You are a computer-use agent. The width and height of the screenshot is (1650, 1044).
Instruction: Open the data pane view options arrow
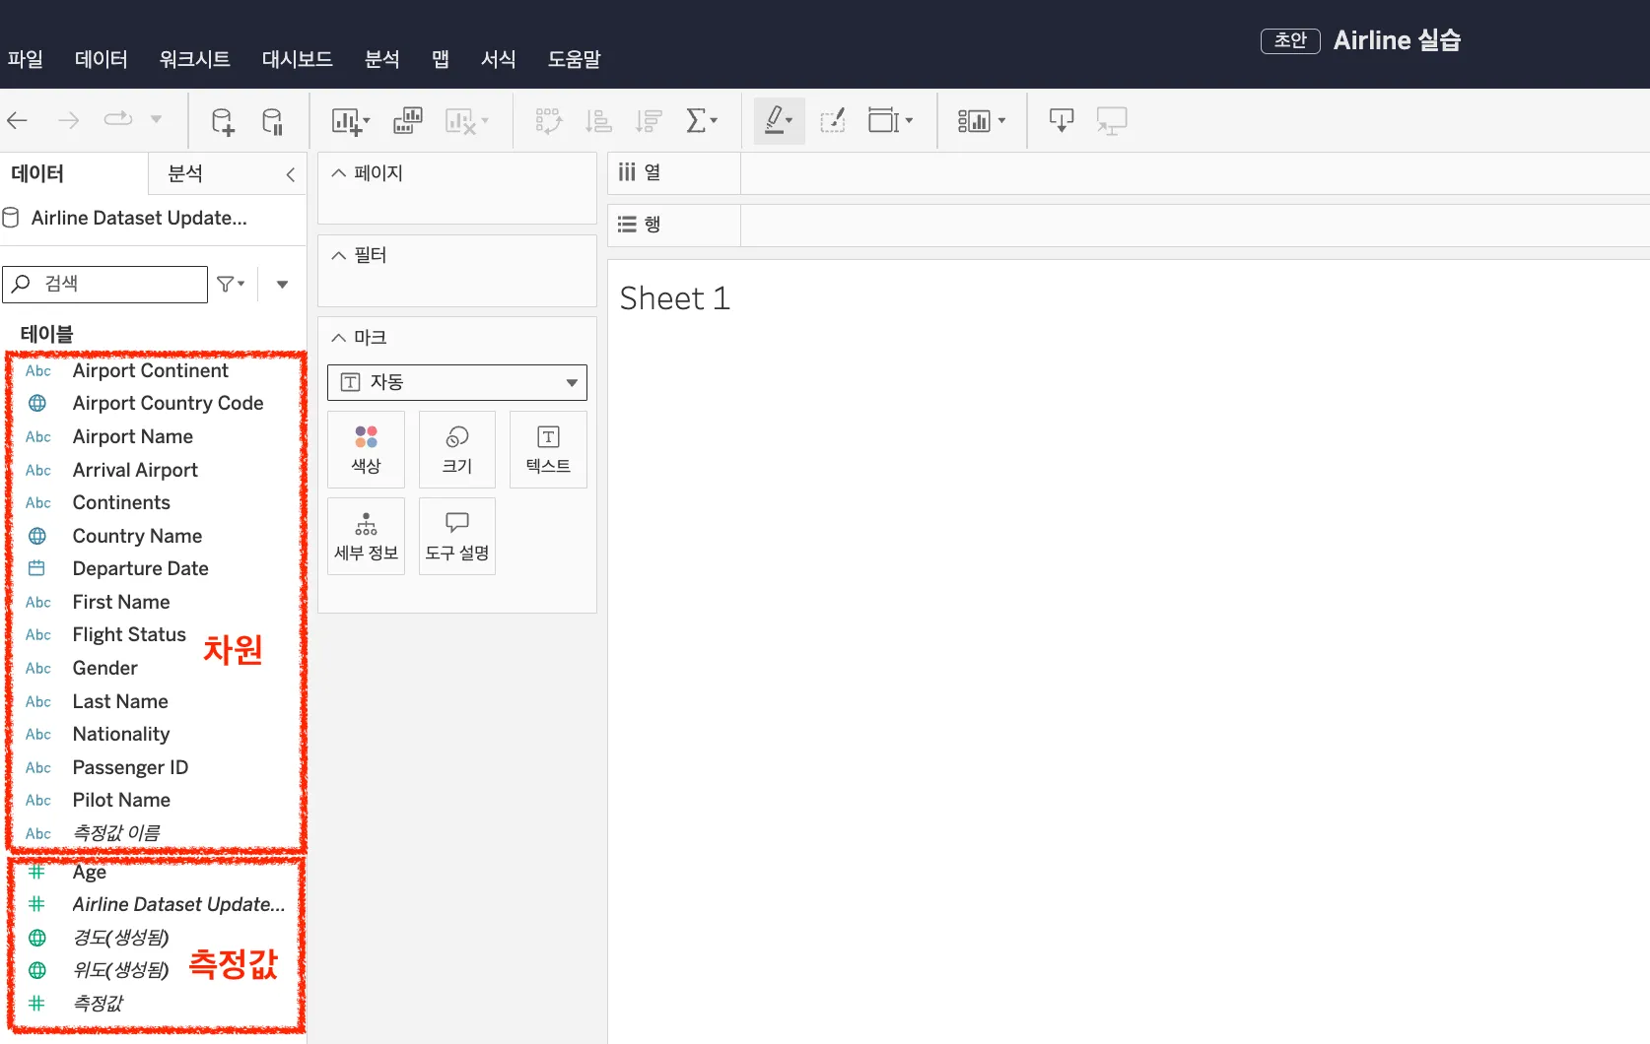(x=283, y=284)
